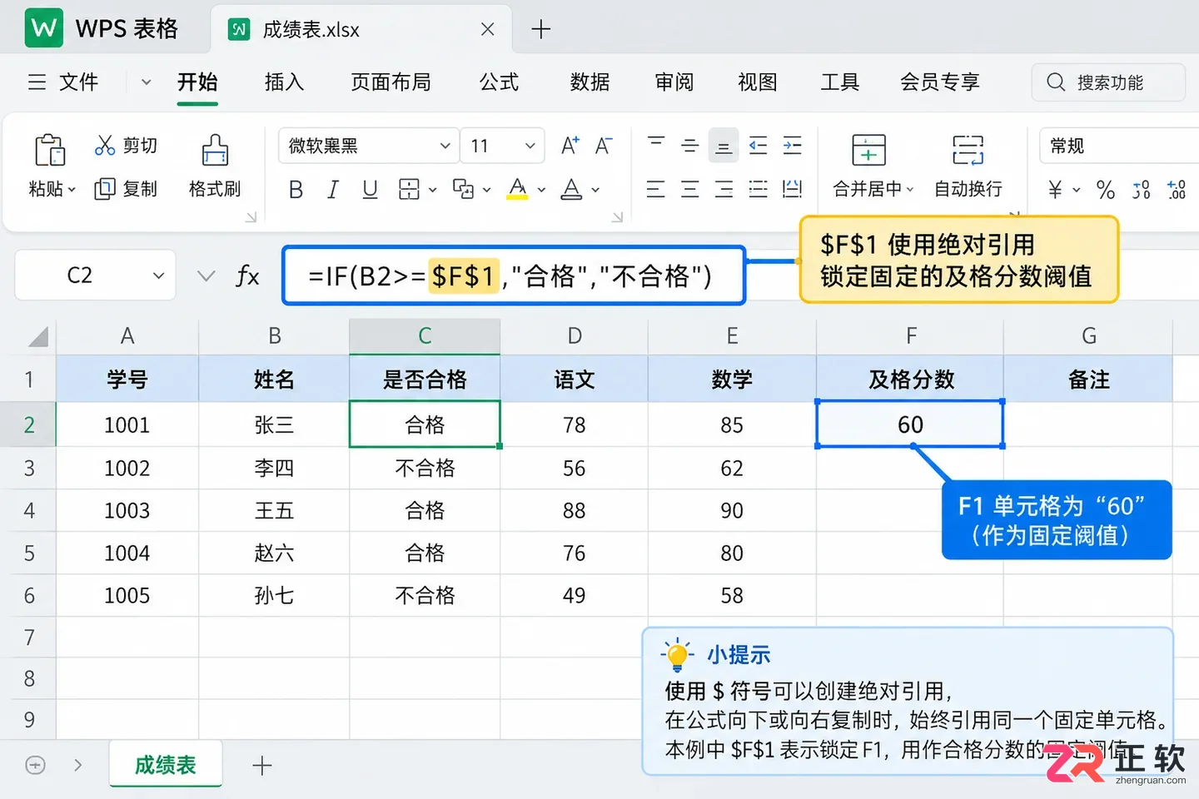Switch to the 公式 ribbon tab

pos(499,82)
